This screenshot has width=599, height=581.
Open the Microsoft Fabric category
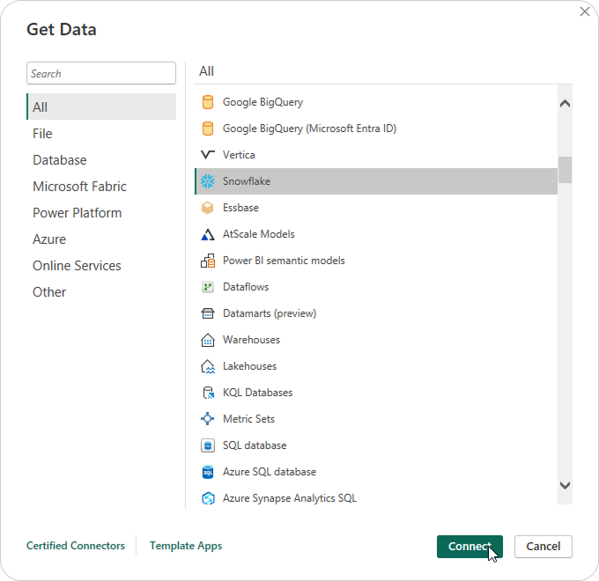(79, 187)
